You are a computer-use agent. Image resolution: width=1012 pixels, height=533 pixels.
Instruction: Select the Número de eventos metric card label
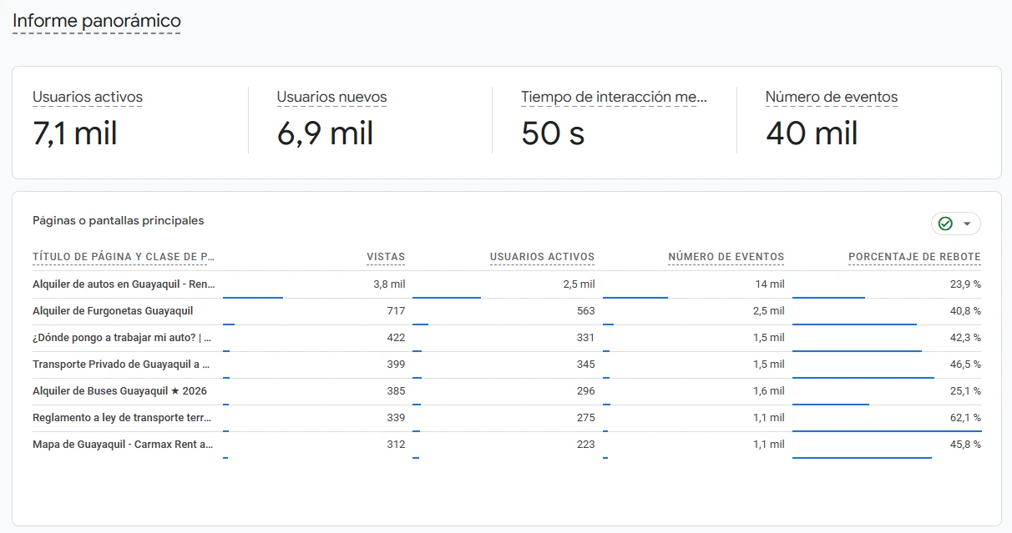click(832, 97)
